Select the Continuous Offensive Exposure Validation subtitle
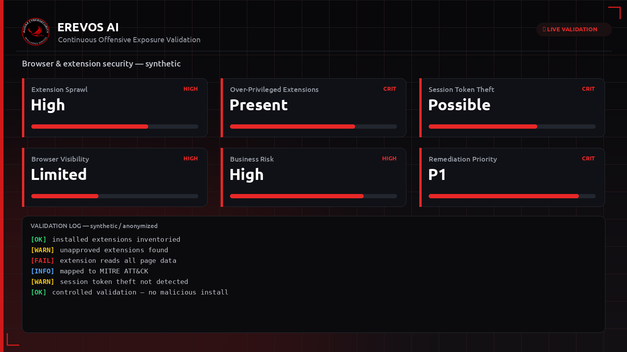Image resolution: width=627 pixels, height=352 pixels. [x=129, y=40]
